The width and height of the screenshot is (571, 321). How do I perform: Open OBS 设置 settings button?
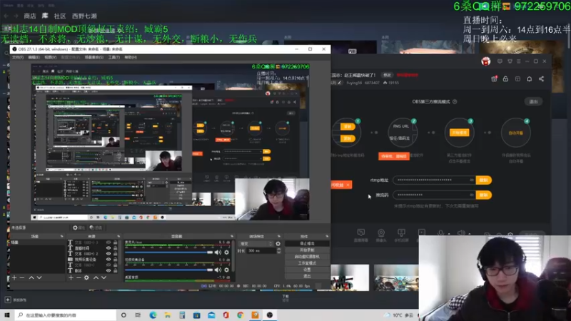pyautogui.click(x=307, y=270)
